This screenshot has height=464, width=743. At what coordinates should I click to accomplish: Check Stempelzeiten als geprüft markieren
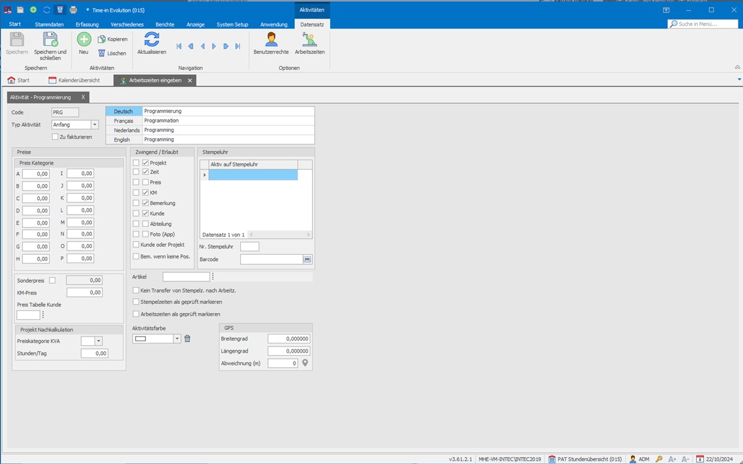point(136,302)
